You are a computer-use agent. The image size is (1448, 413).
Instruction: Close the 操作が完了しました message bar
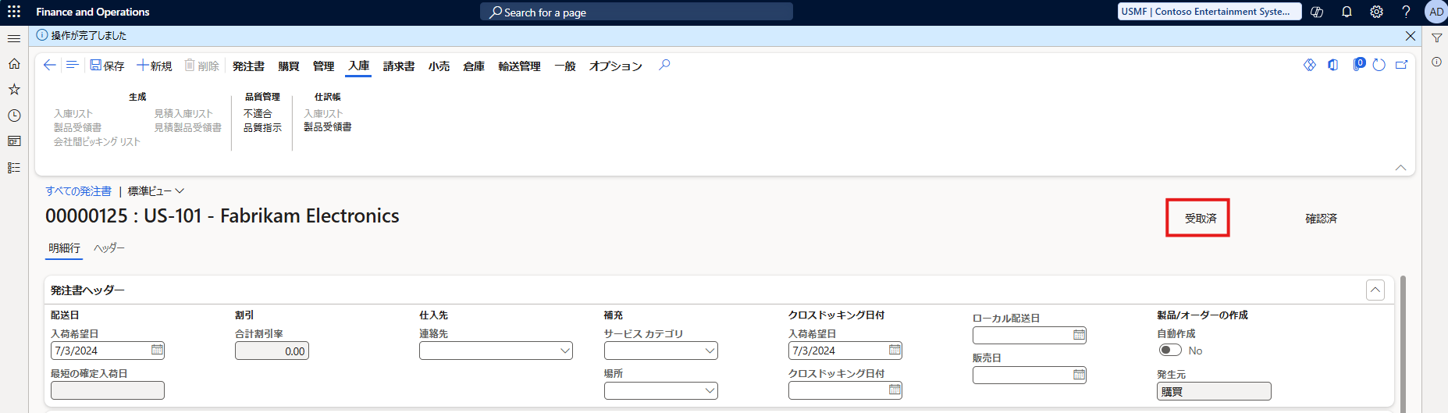(1411, 36)
